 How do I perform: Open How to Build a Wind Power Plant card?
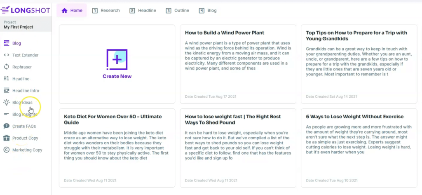coord(238,64)
